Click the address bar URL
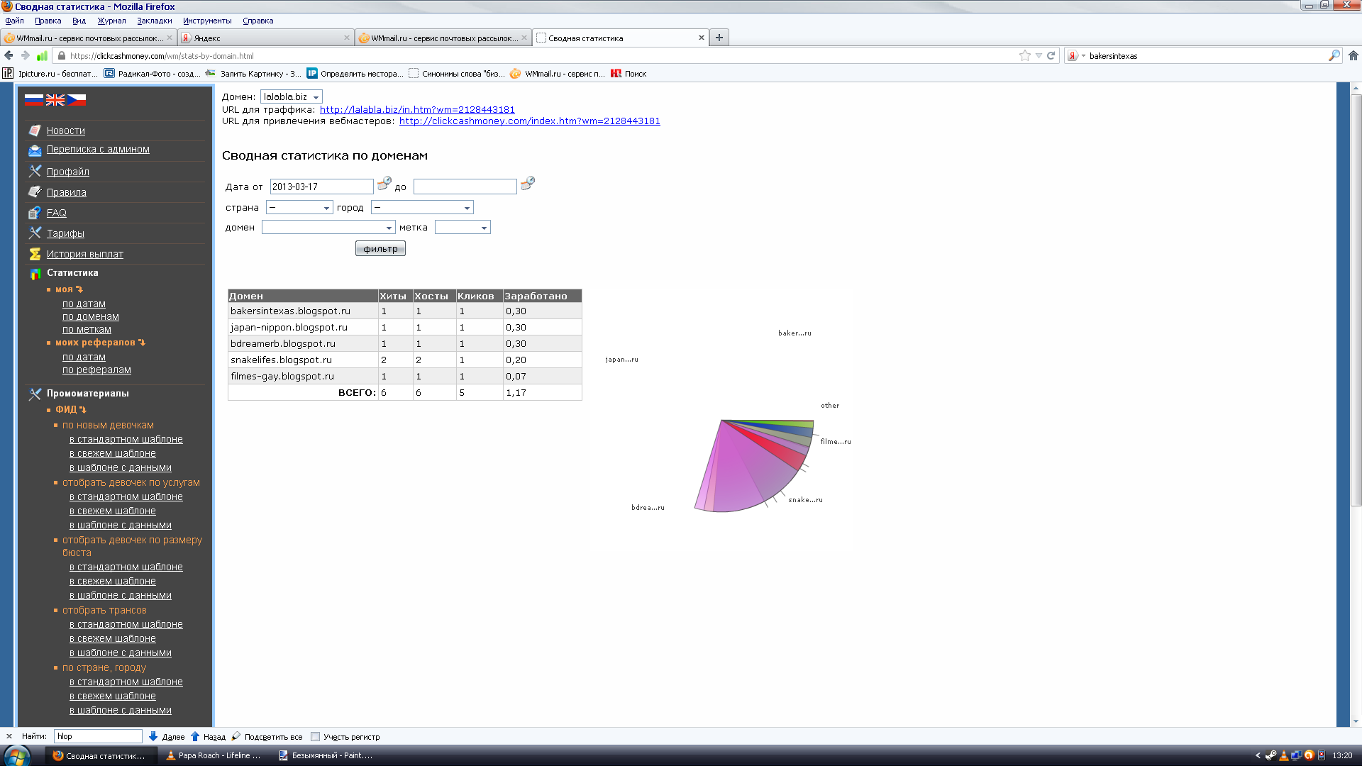1362x766 pixels. point(162,55)
